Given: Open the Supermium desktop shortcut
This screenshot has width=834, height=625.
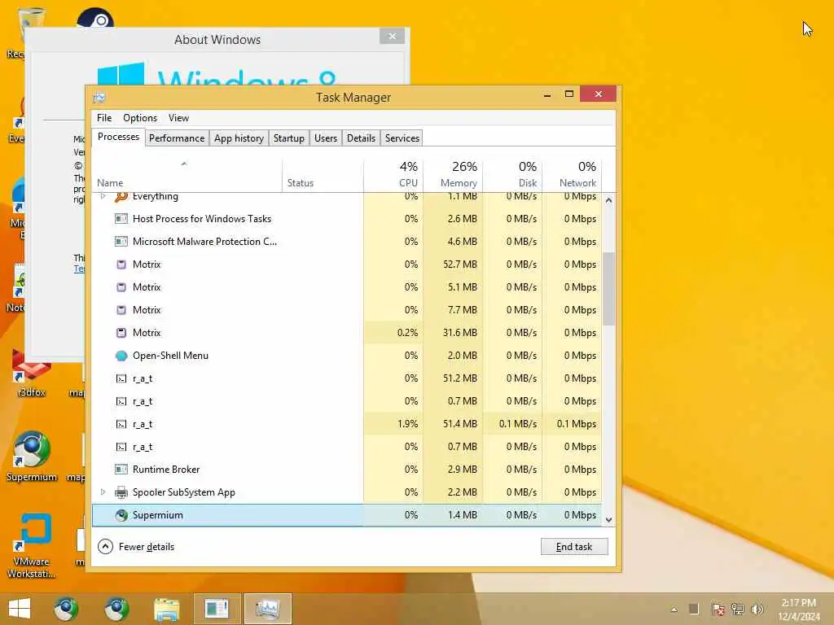Looking at the screenshot, I should pos(32,456).
